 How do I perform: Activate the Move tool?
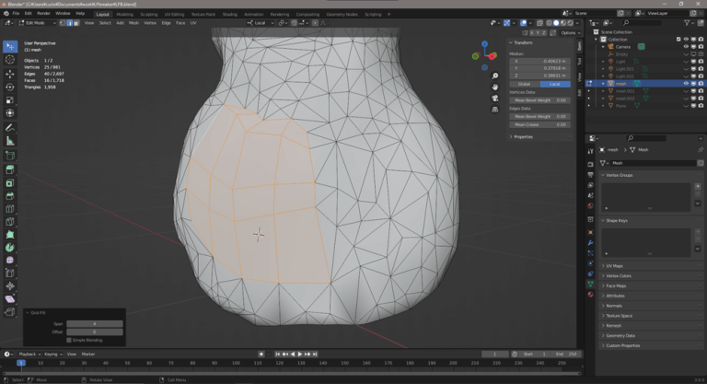pyautogui.click(x=10, y=73)
